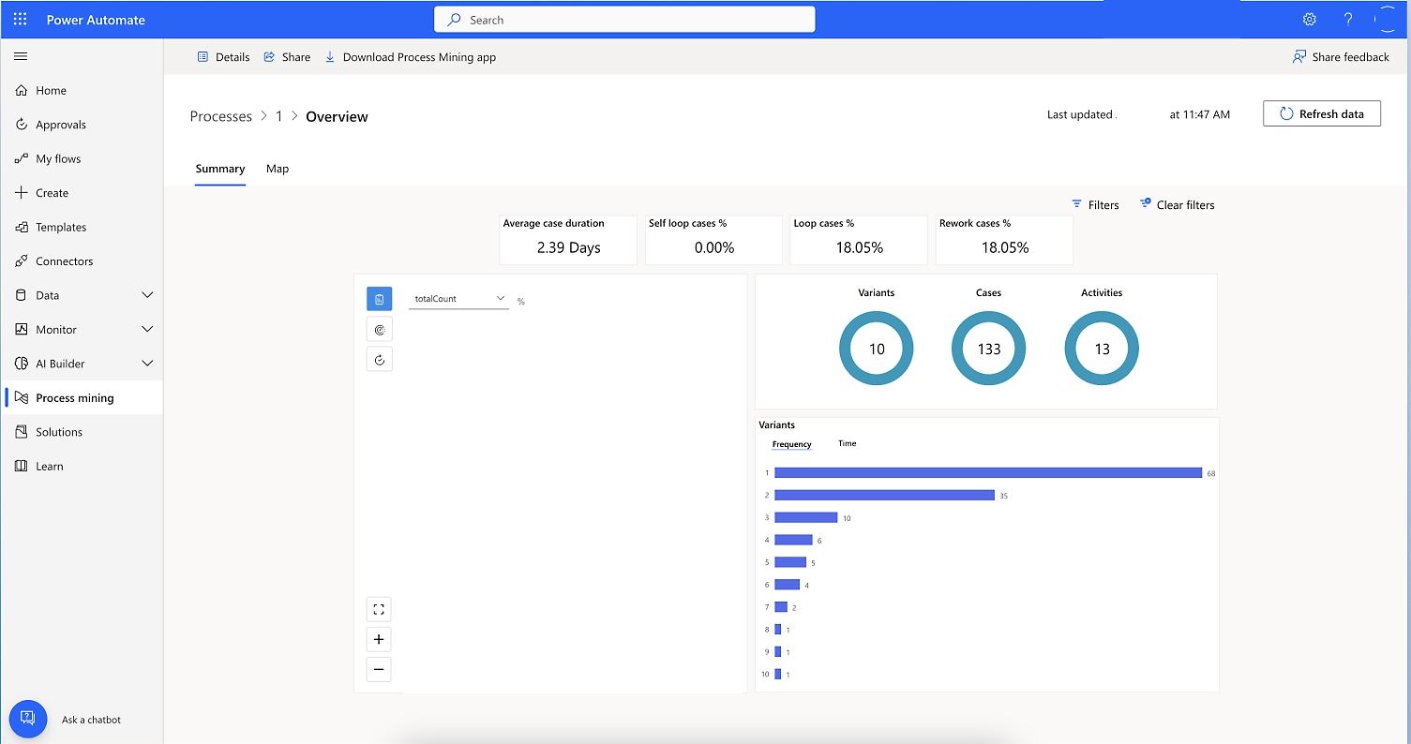
Task: Click the Monitor chart icon
Action: (22, 330)
